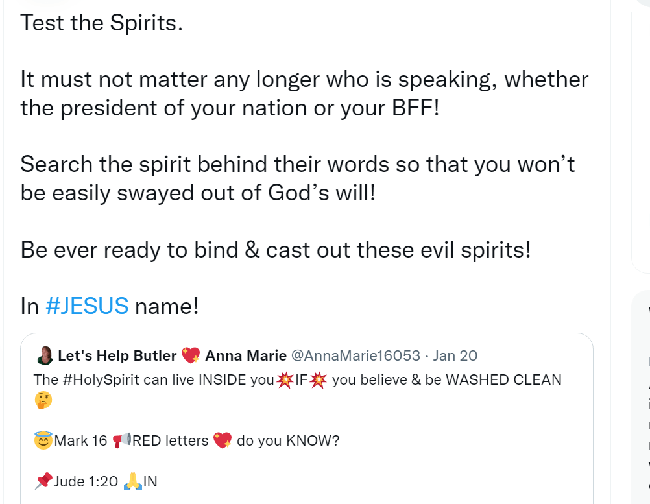Screen dimensions: 650x504
Task: Click the Jan 20 timestamp
Action: [455, 355]
